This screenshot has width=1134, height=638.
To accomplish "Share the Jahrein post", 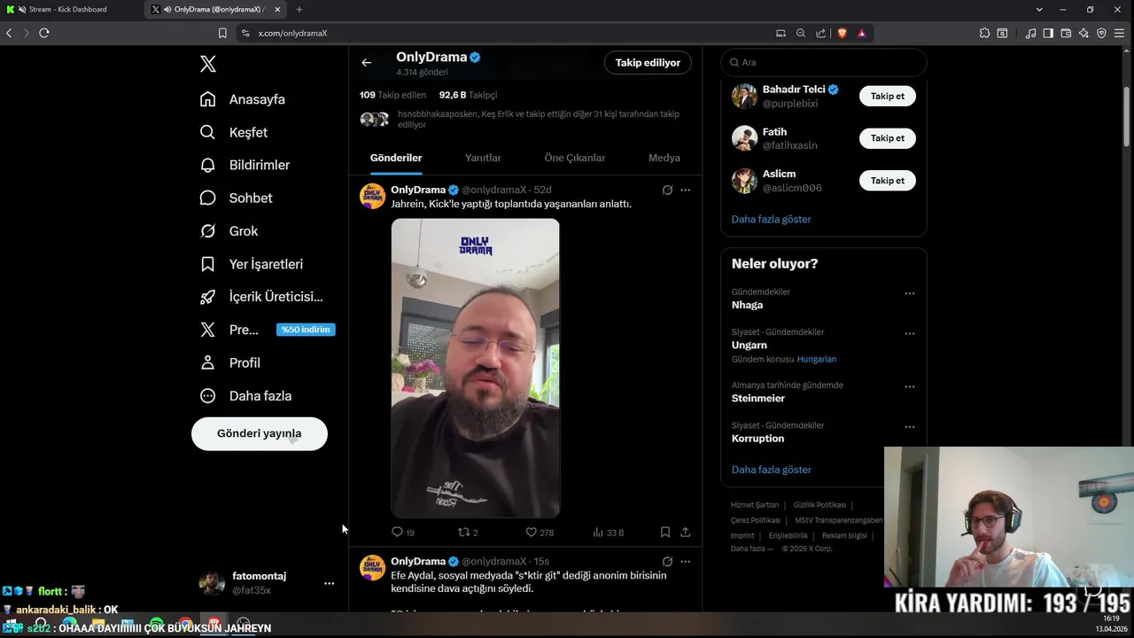I will pyautogui.click(x=685, y=533).
